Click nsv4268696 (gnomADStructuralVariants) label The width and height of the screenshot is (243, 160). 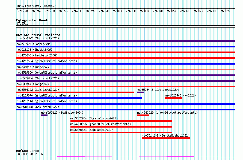tap(100, 124)
